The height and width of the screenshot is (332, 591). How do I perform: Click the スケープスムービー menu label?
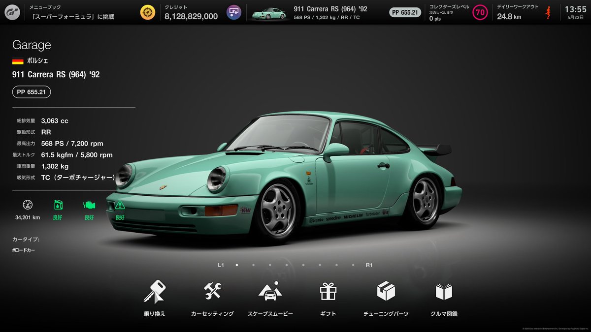coord(270,313)
